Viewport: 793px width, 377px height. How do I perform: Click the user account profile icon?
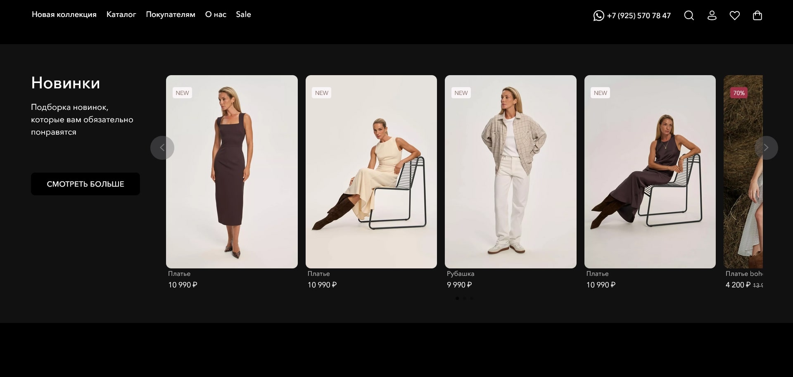click(712, 16)
